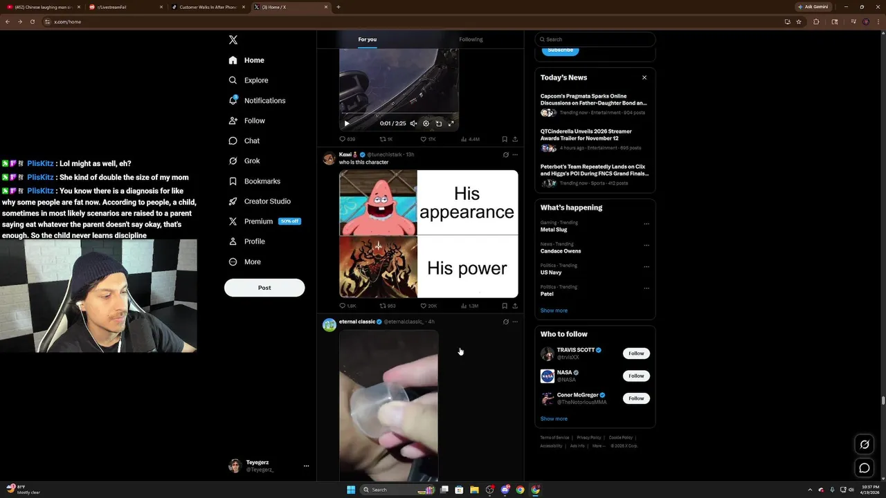Open Explore in the sidebar
Screen dimensions: 886x498
coord(248,80)
